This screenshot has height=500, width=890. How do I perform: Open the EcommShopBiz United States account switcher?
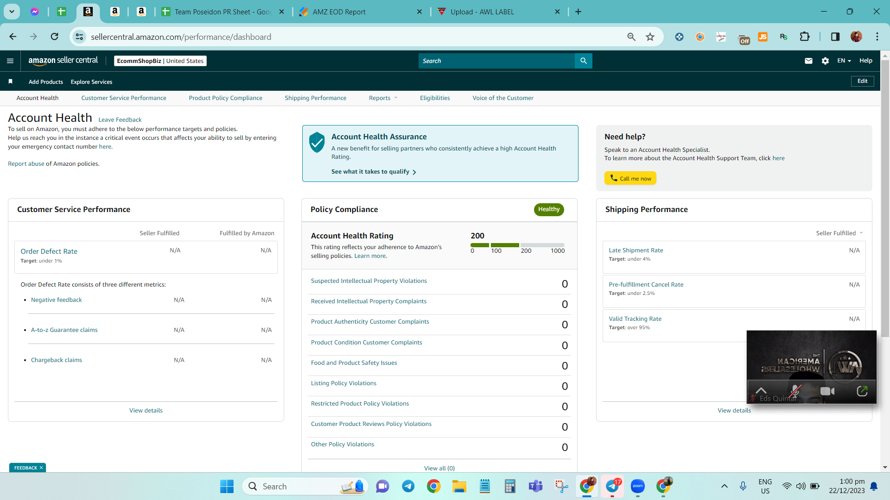tap(160, 61)
